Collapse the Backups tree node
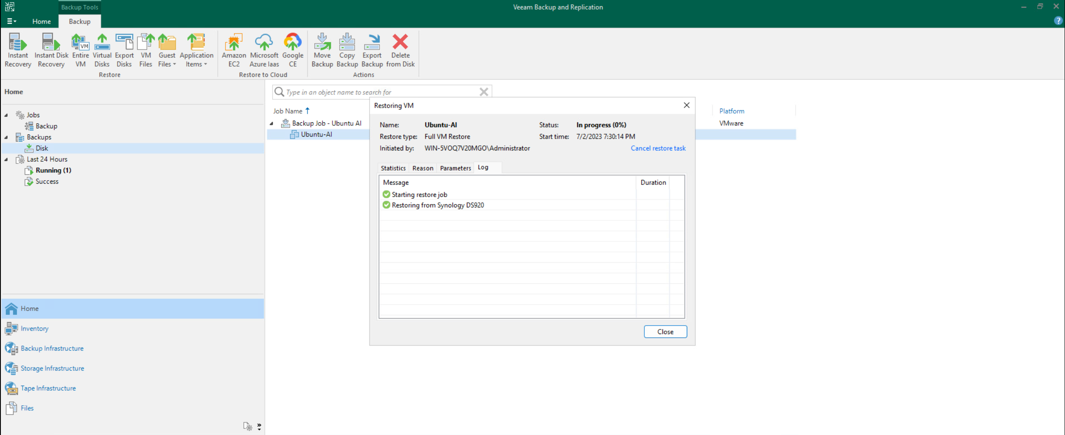The image size is (1065, 435). click(6, 137)
